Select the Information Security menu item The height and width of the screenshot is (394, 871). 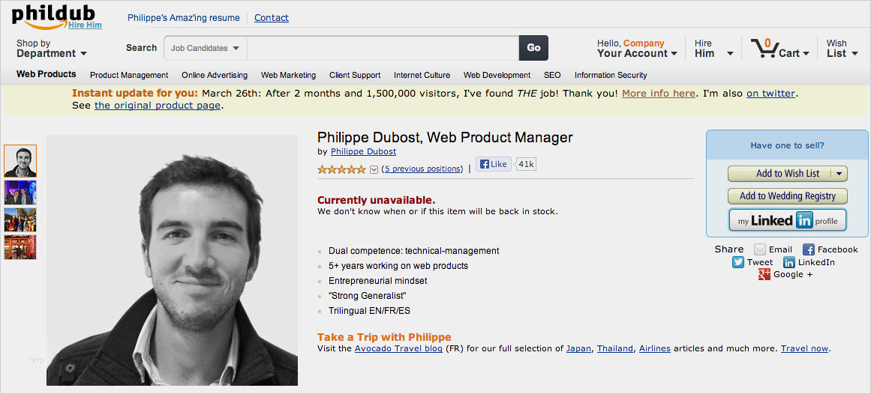tap(611, 75)
